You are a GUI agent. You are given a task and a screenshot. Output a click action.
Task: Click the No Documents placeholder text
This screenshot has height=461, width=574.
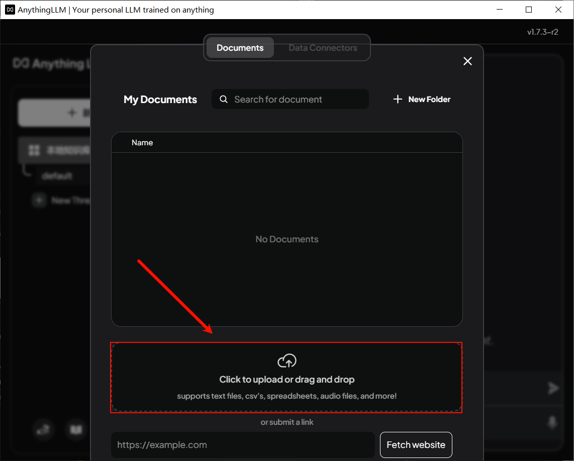tap(287, 239)
